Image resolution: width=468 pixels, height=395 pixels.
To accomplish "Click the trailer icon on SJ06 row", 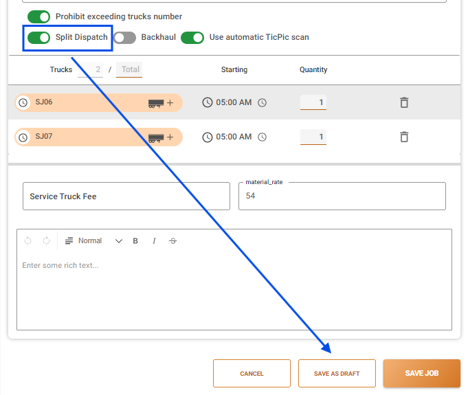I will pos(156,103).
